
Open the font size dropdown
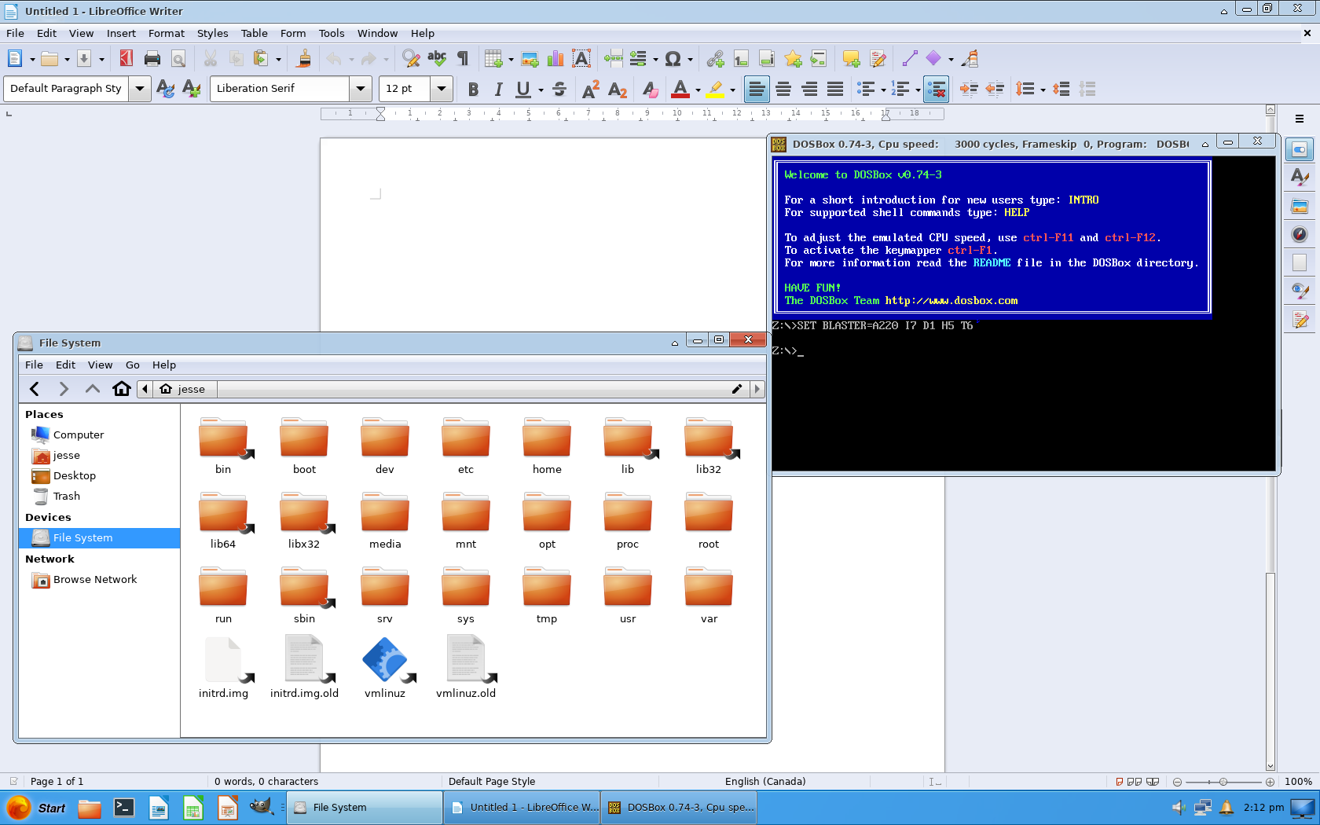442,89
